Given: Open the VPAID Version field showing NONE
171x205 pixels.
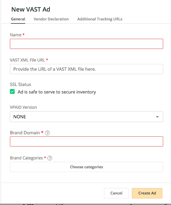Looking at the screenshot, I should coord(87,117).
